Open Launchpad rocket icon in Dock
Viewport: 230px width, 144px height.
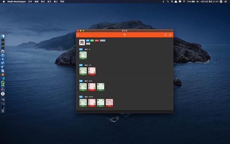click(x=3, y=51)
